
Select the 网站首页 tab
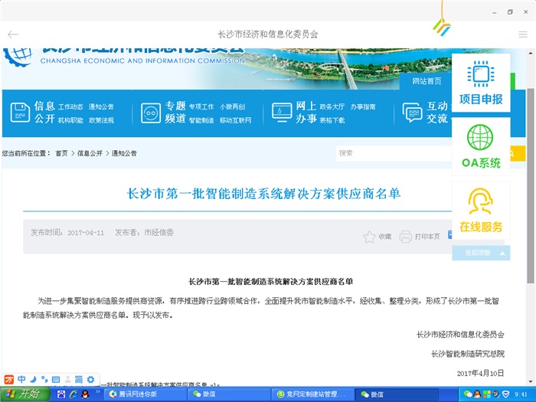(427, 81)
